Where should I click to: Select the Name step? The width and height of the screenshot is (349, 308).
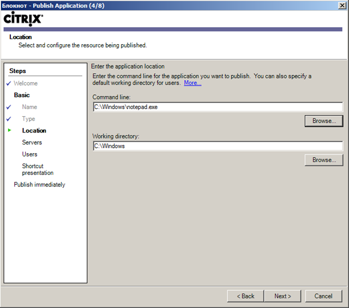coord(29,107)
